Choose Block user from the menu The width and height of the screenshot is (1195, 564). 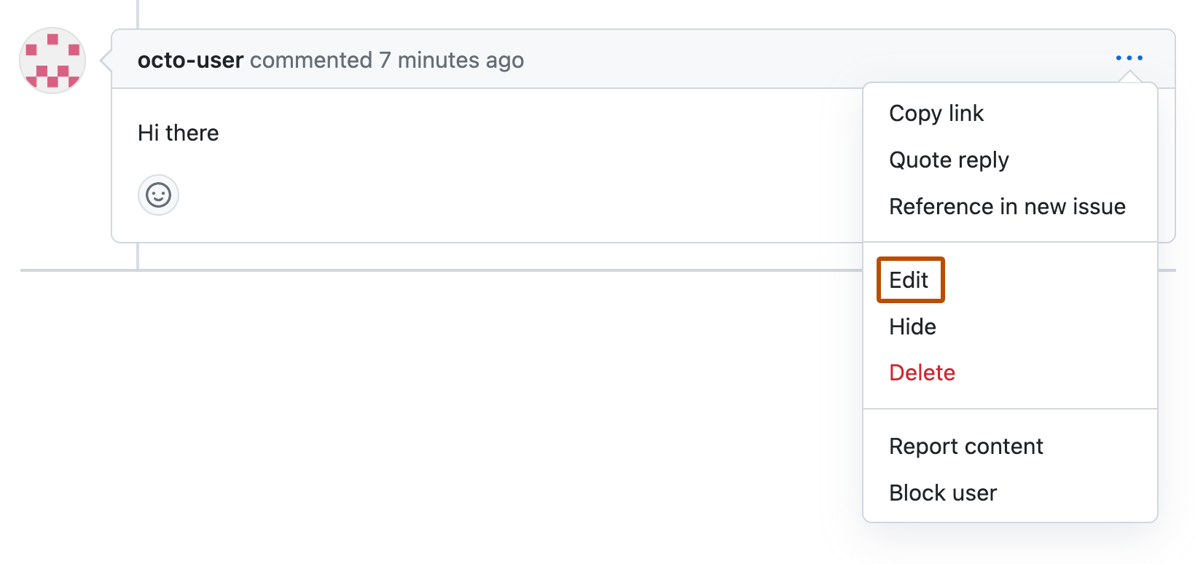point(943,493)
